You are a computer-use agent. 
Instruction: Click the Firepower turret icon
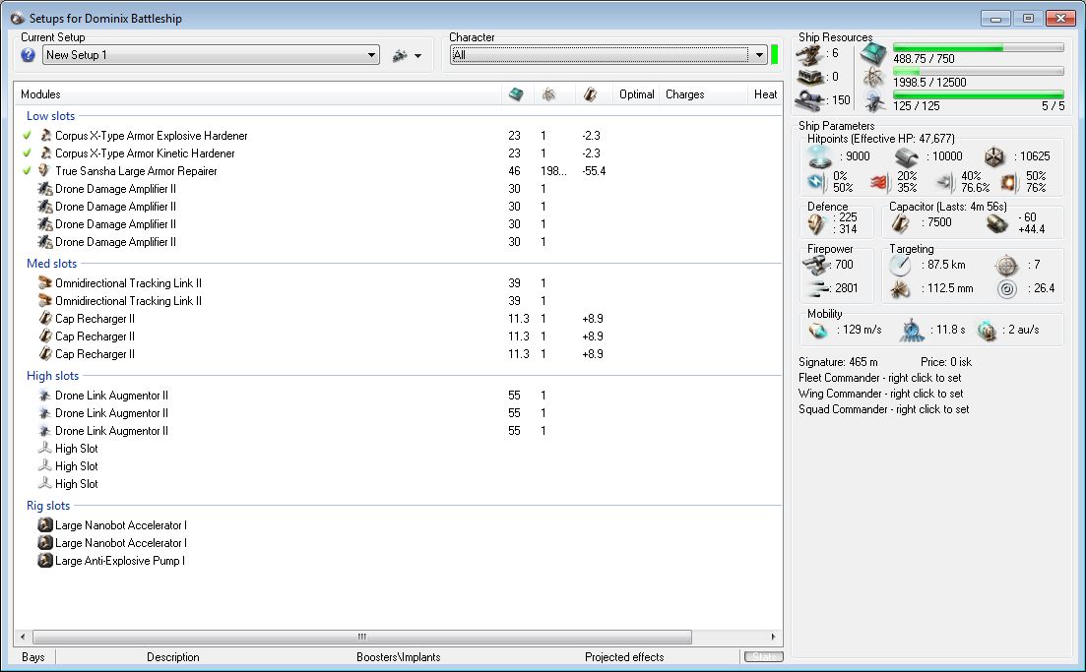[x=816, y=265]
